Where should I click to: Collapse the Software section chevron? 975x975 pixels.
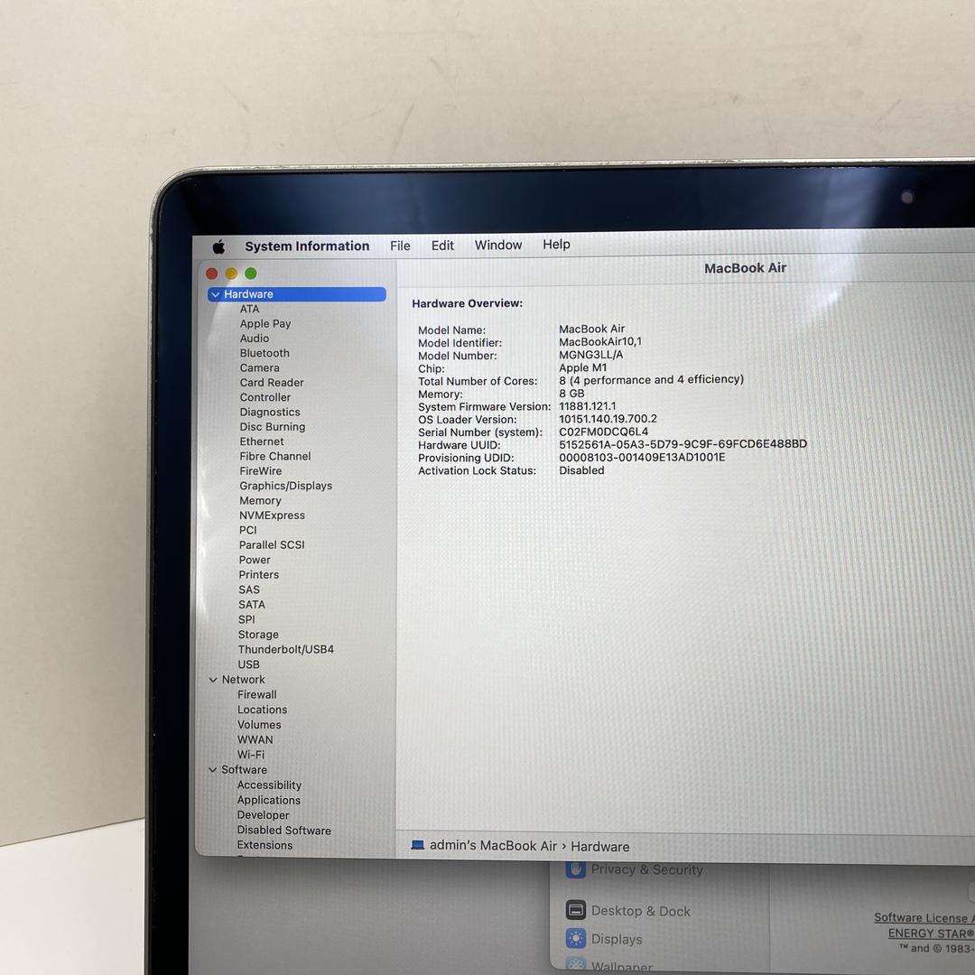[x=213, y=770]
